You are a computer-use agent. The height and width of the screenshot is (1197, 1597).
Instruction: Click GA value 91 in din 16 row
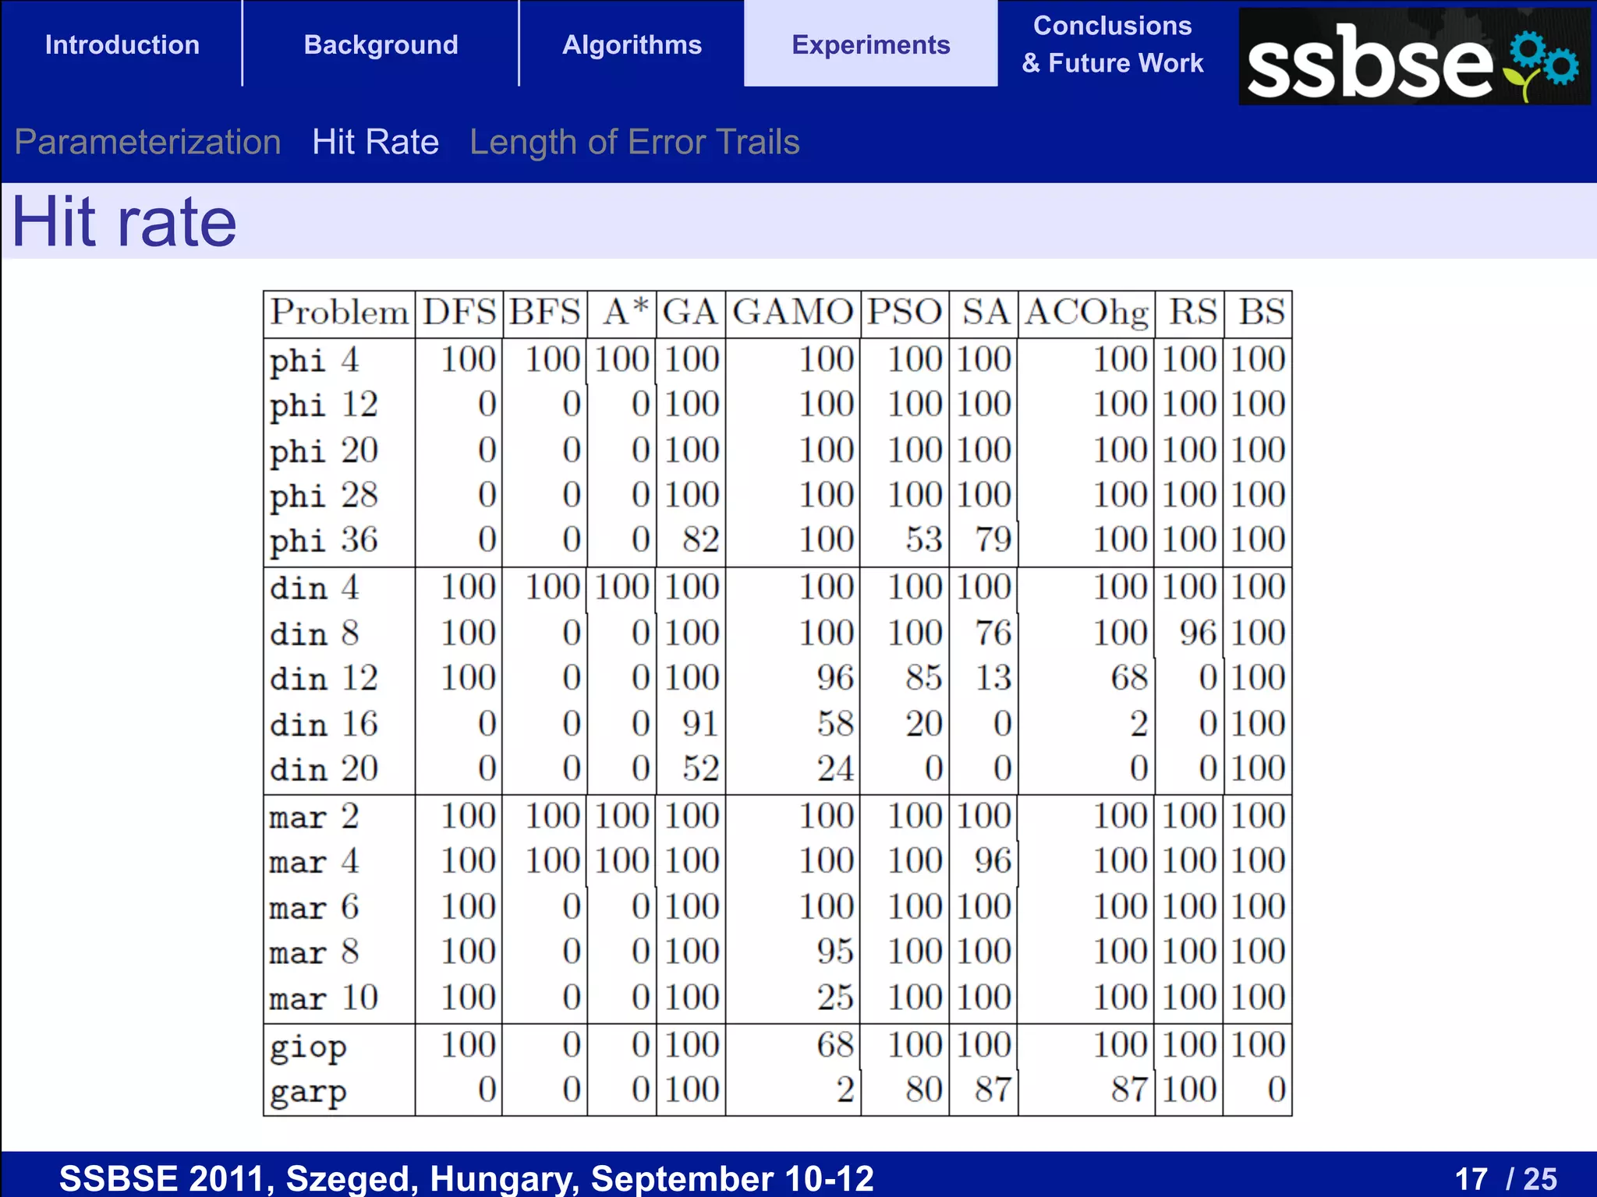pos(700,724)
